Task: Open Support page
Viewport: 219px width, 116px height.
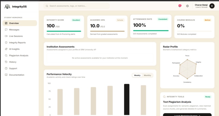Action: 20,68
